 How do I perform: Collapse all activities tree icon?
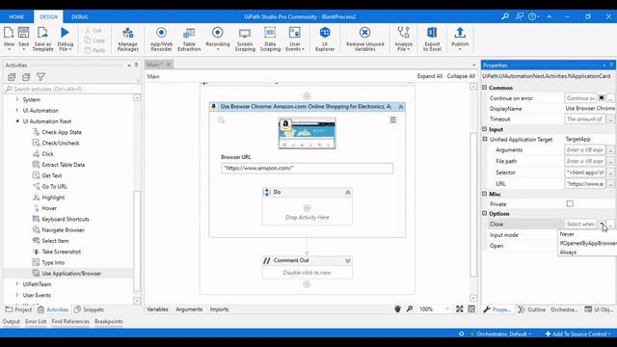click(x=26, y=77)
